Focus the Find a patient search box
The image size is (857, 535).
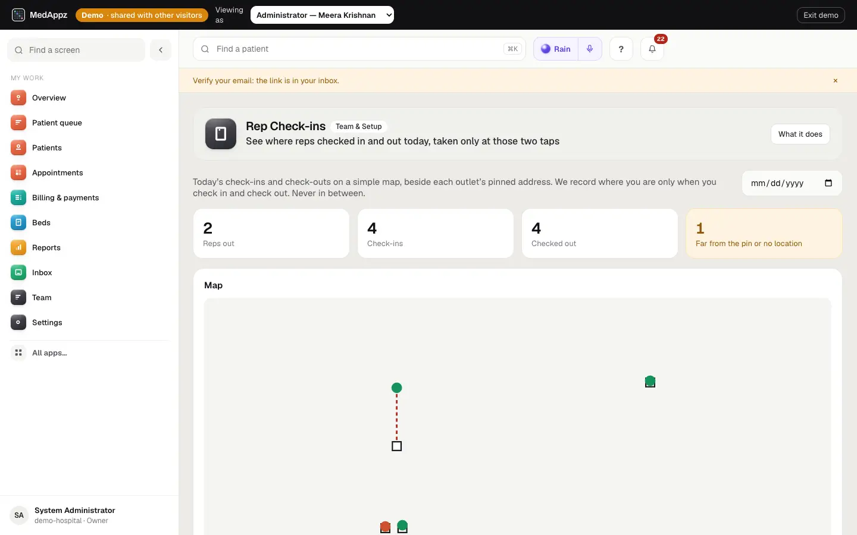[359, 49]
